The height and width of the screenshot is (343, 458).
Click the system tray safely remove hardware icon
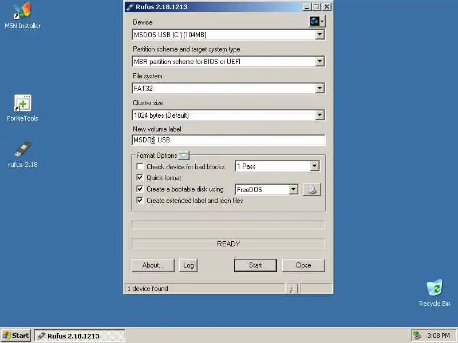(417, 336)
